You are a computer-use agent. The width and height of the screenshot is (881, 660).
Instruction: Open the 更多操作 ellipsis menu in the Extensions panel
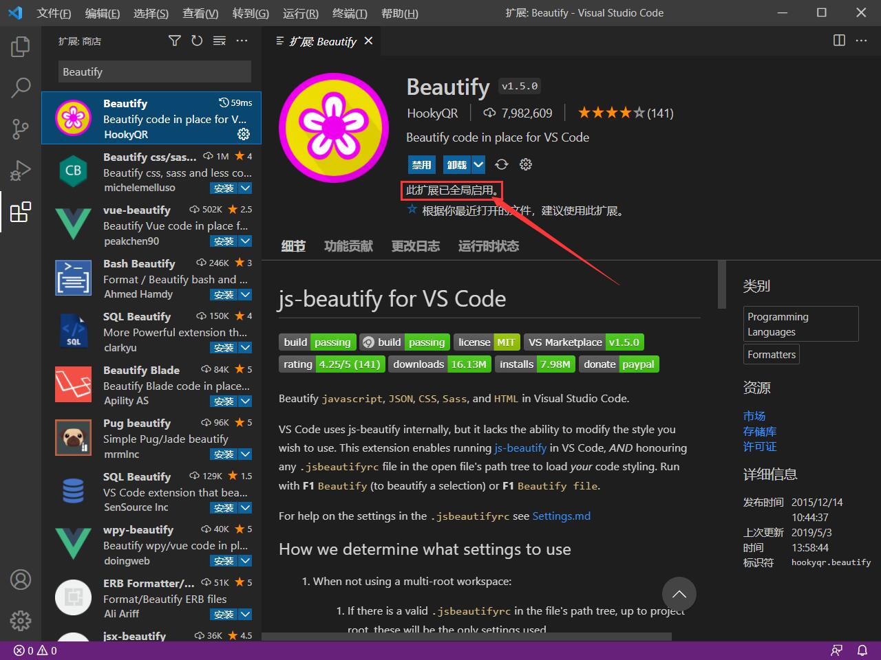242,41
